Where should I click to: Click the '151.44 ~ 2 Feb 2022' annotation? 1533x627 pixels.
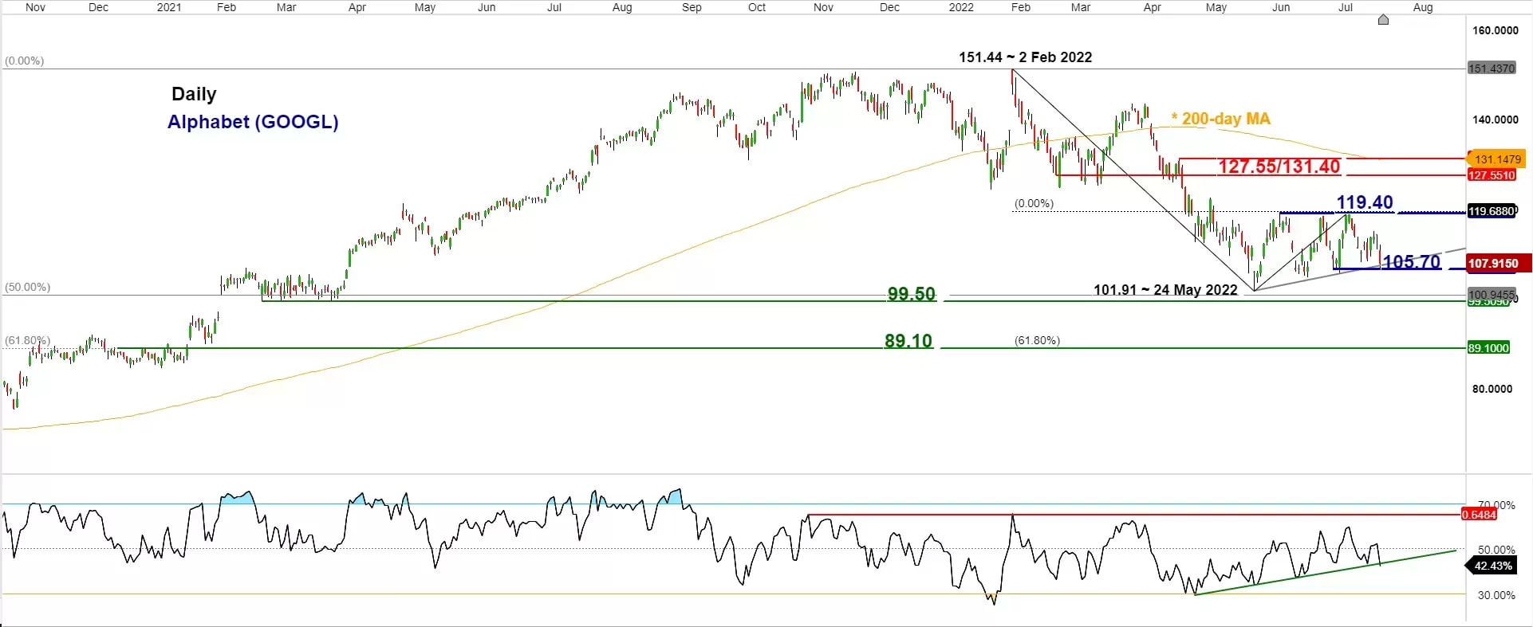point(1025,57)
